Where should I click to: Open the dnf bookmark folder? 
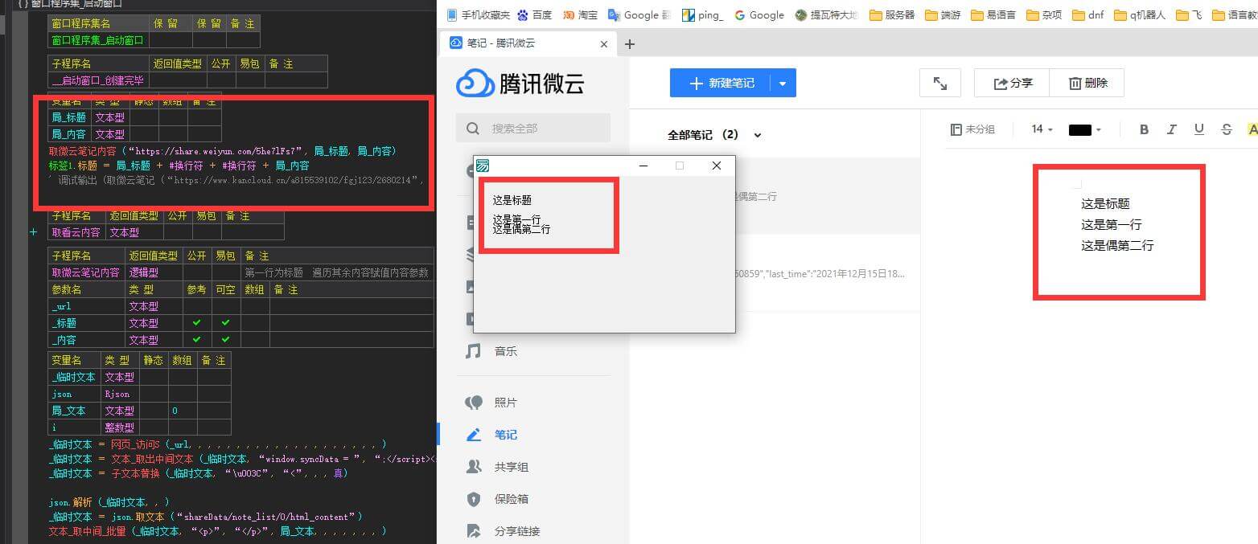(1087, 14)
